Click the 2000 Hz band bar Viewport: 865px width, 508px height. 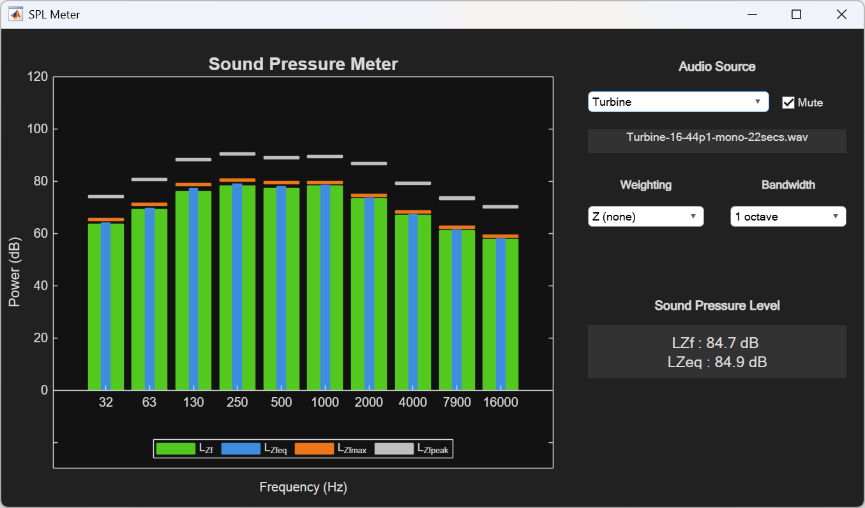coord(369,294)
